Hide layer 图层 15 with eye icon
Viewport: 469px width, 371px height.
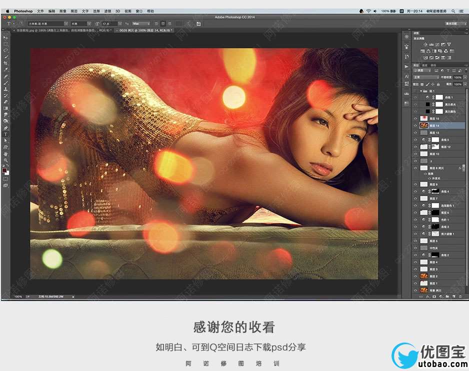pyautogui.click(x=415, y=118)
